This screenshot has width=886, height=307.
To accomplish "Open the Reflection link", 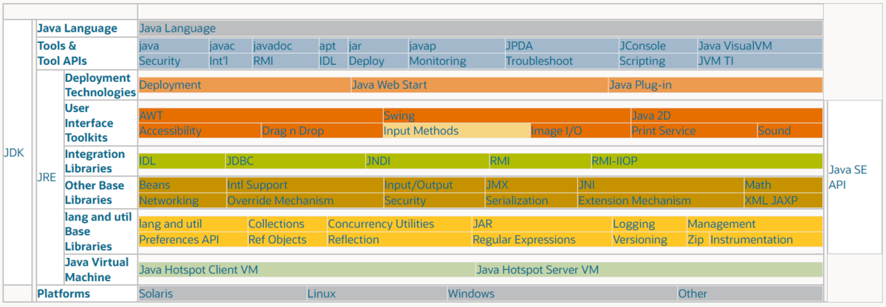I will click(x=353, y=239).
